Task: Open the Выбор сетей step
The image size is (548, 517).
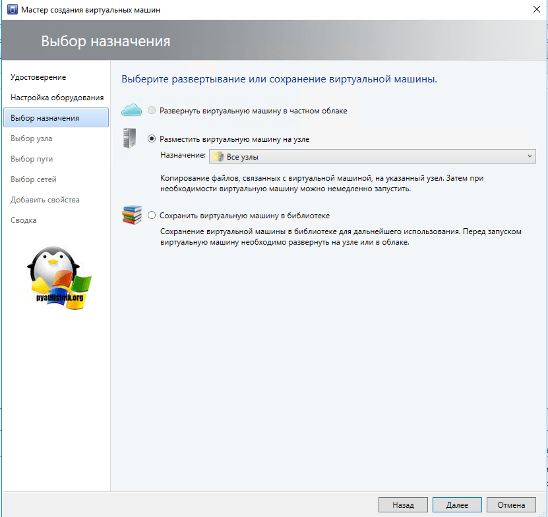Action: 33,179
